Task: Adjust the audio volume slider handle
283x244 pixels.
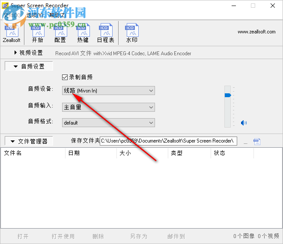Action: tap(228, 95)
